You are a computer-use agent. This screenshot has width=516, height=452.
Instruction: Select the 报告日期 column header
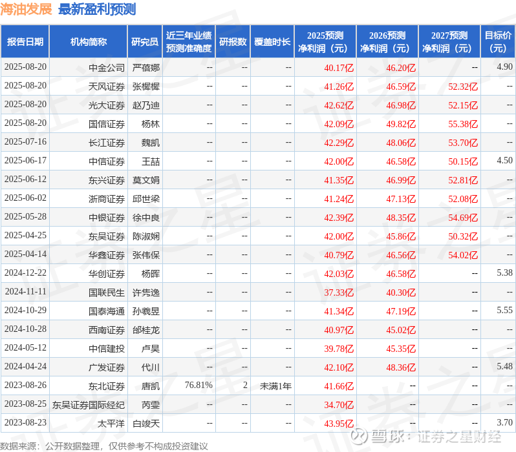coord(25,42)
